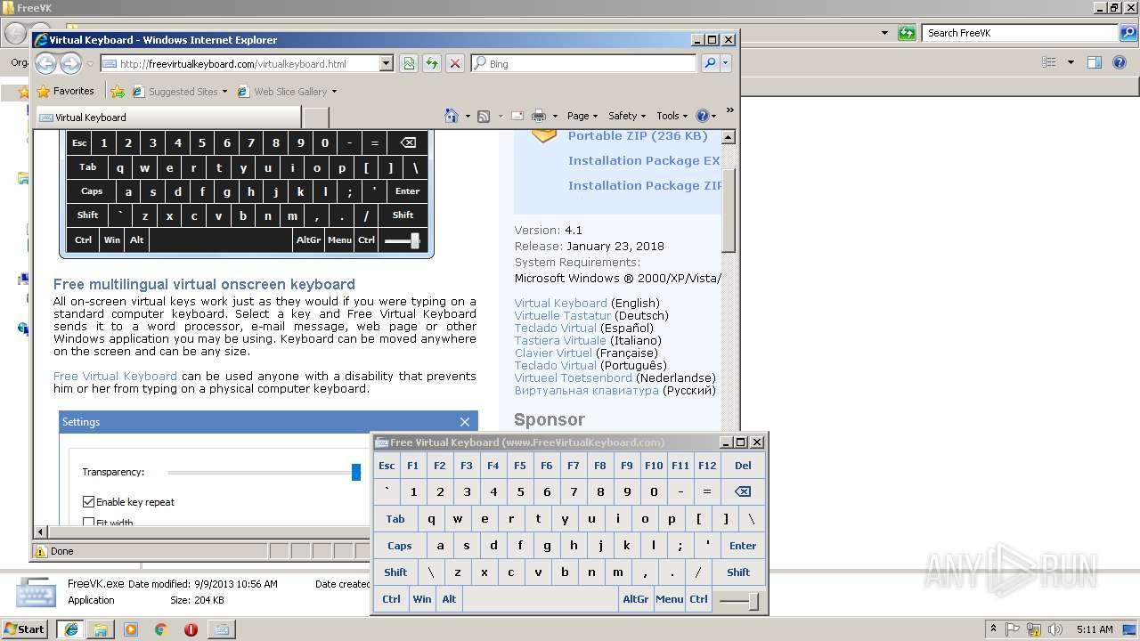
Task: Expand the IE address bar dropdown
Action: (386, 63)
